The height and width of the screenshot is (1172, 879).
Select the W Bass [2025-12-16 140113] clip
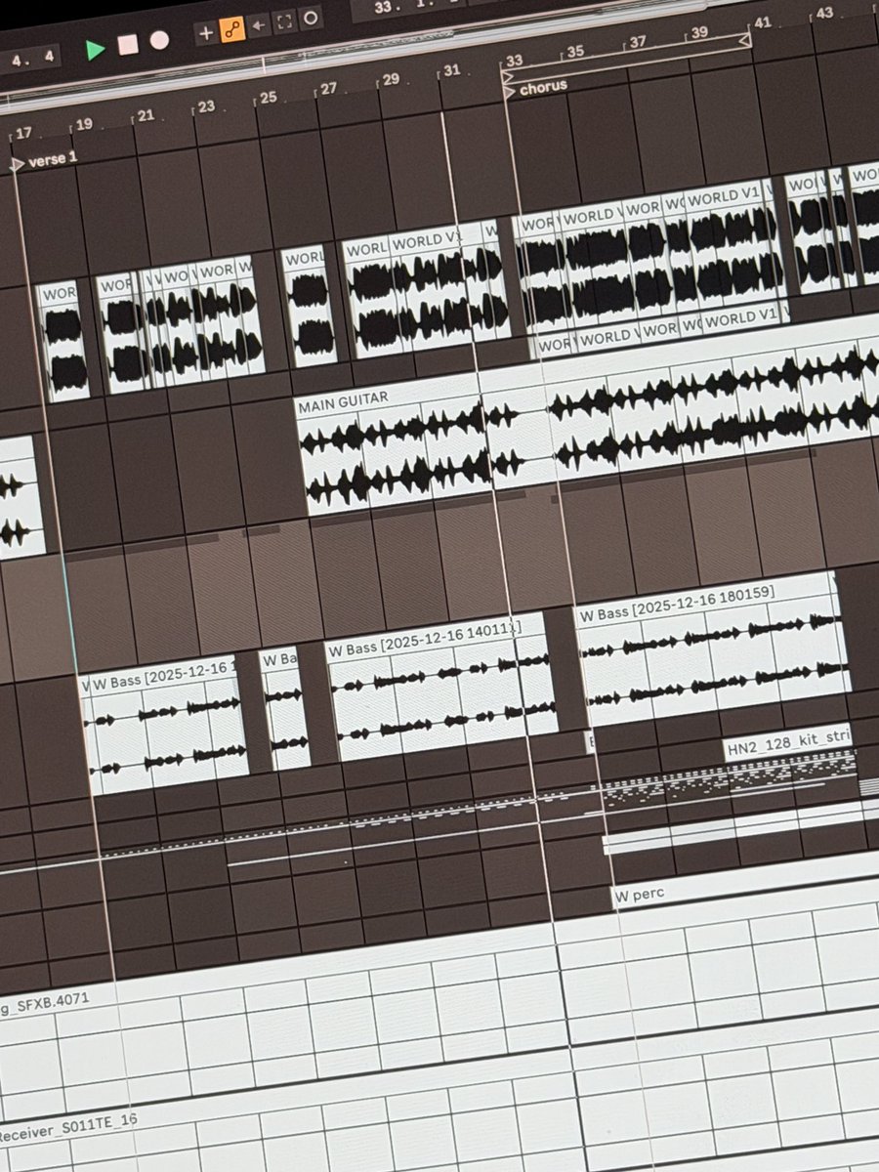point(442,687)
